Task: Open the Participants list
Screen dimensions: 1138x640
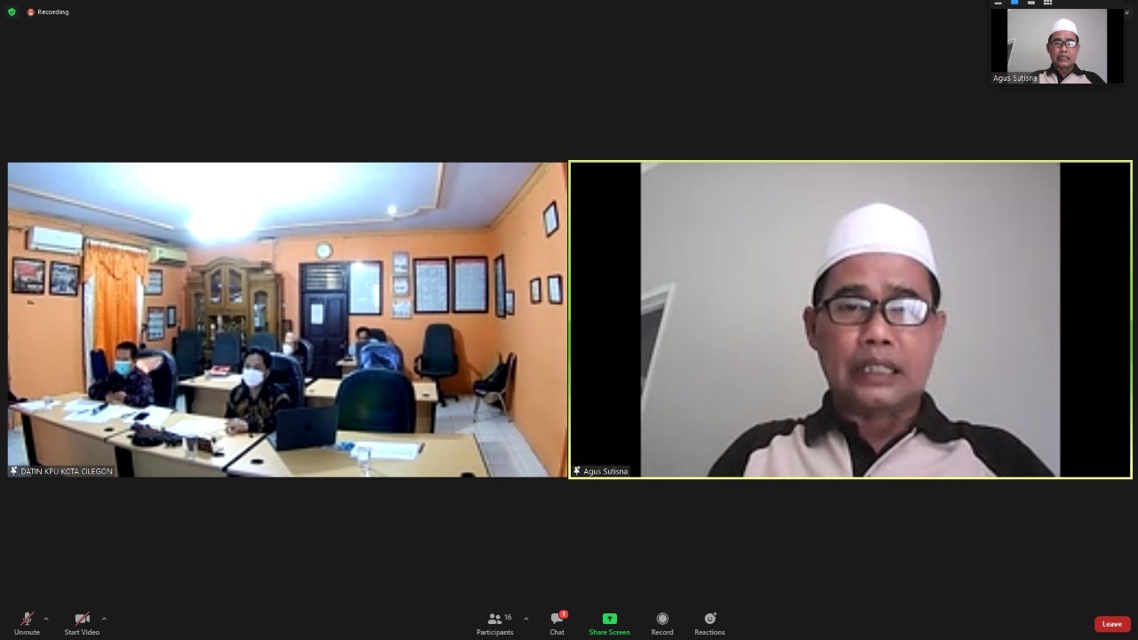Action: click(x=495, y=623)
